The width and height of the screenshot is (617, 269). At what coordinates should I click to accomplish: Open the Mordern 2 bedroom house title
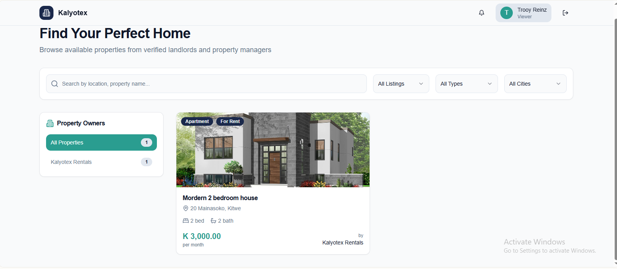pyautogui.click(x=220, y=198)
